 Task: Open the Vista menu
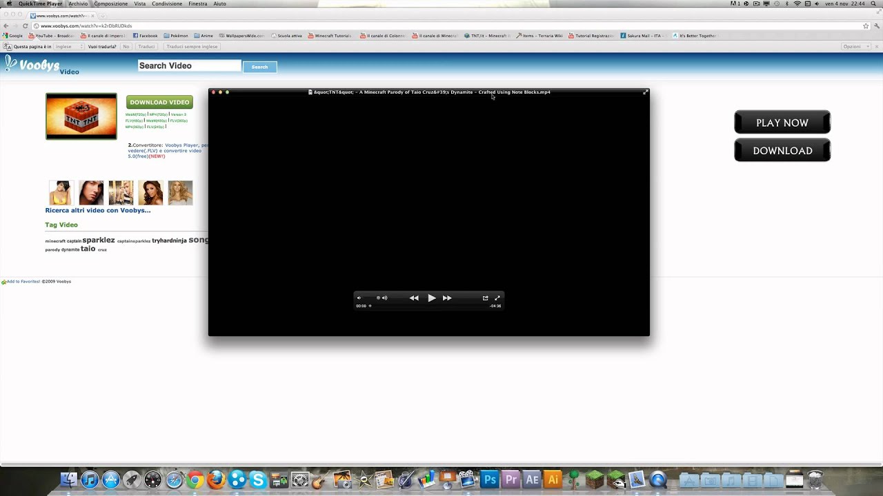click(x=140, y=4)
